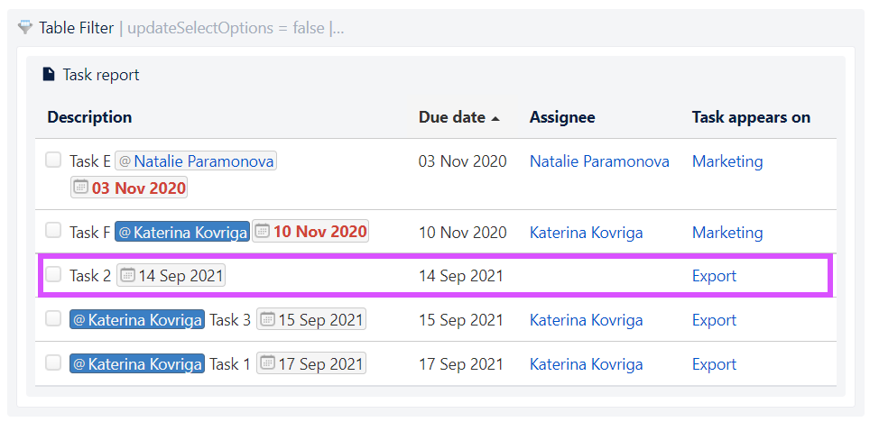Tick the Task 2 checkbox

53,275
